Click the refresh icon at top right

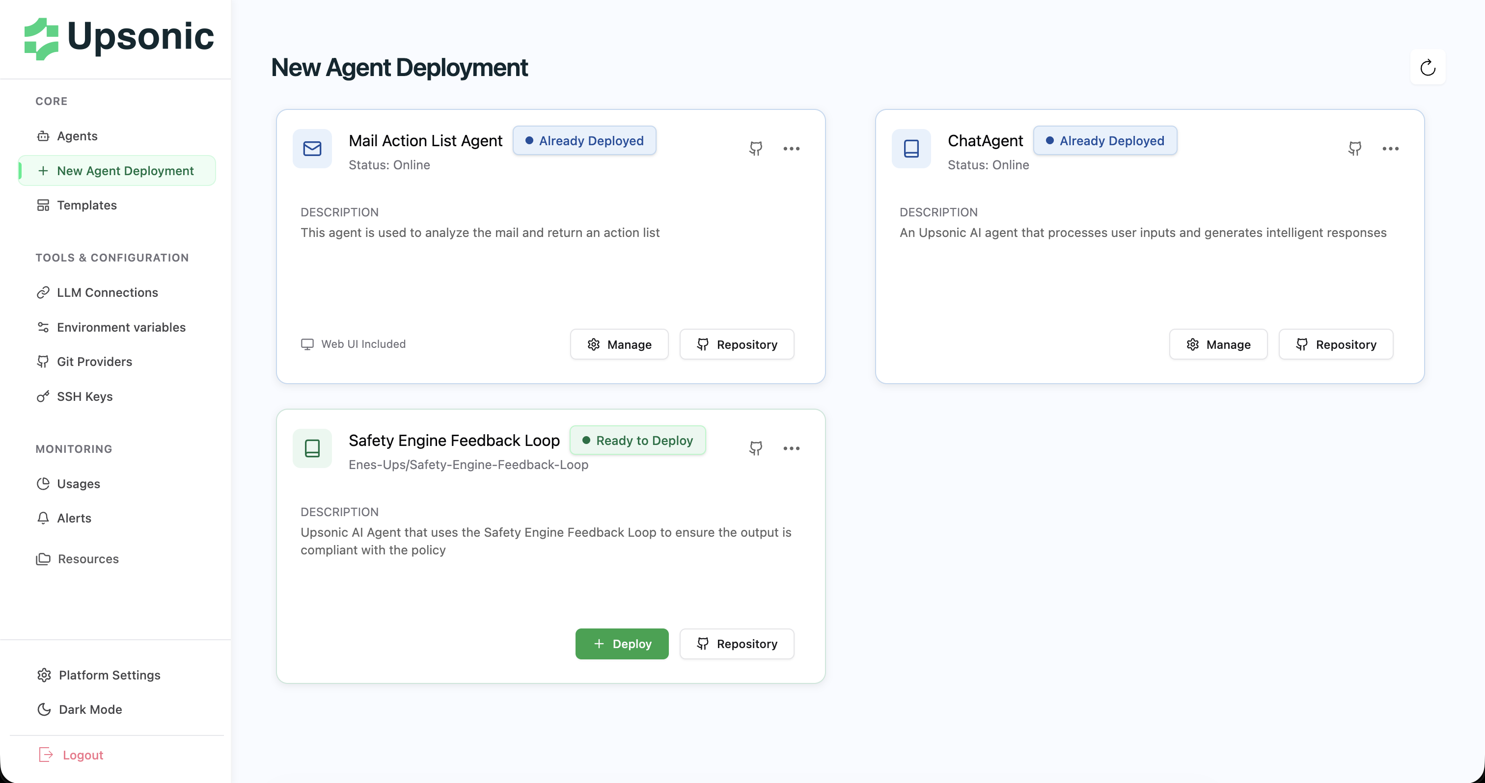tap(1428, 68)
